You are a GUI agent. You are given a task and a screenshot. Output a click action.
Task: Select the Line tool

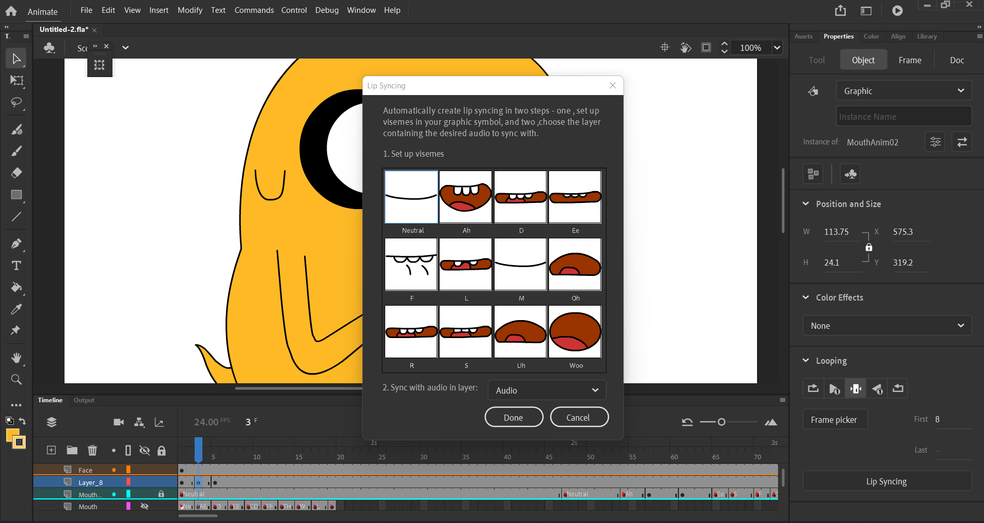click(16, 217)
